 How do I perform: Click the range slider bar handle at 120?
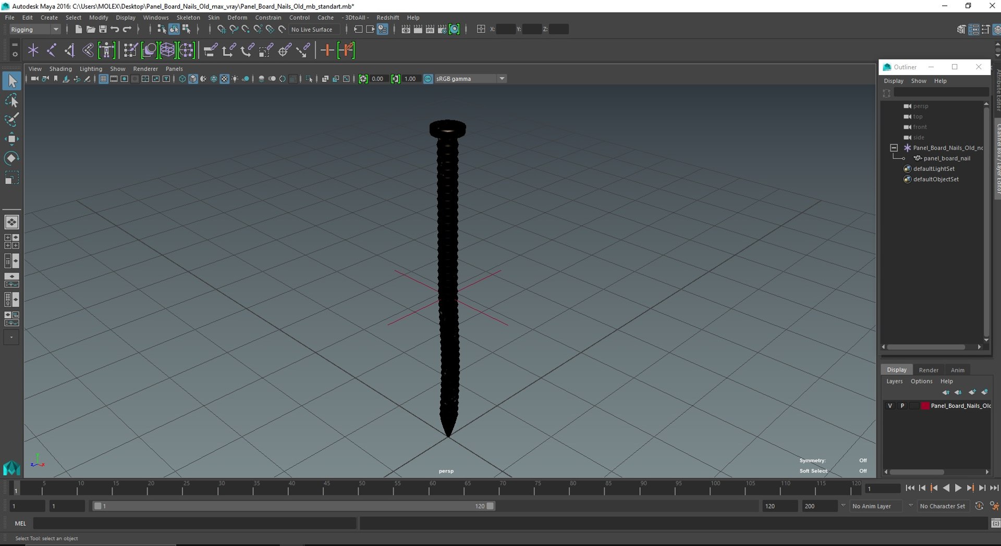(x=490, y=506)
